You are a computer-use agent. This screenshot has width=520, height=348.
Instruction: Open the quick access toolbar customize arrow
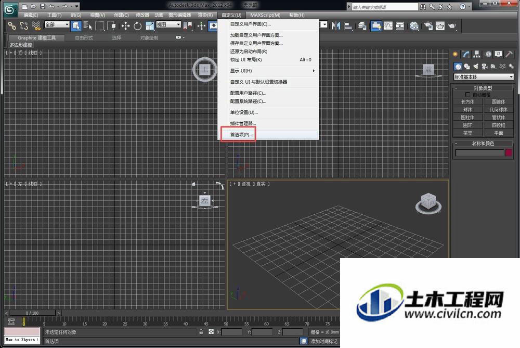pos(77,6)
